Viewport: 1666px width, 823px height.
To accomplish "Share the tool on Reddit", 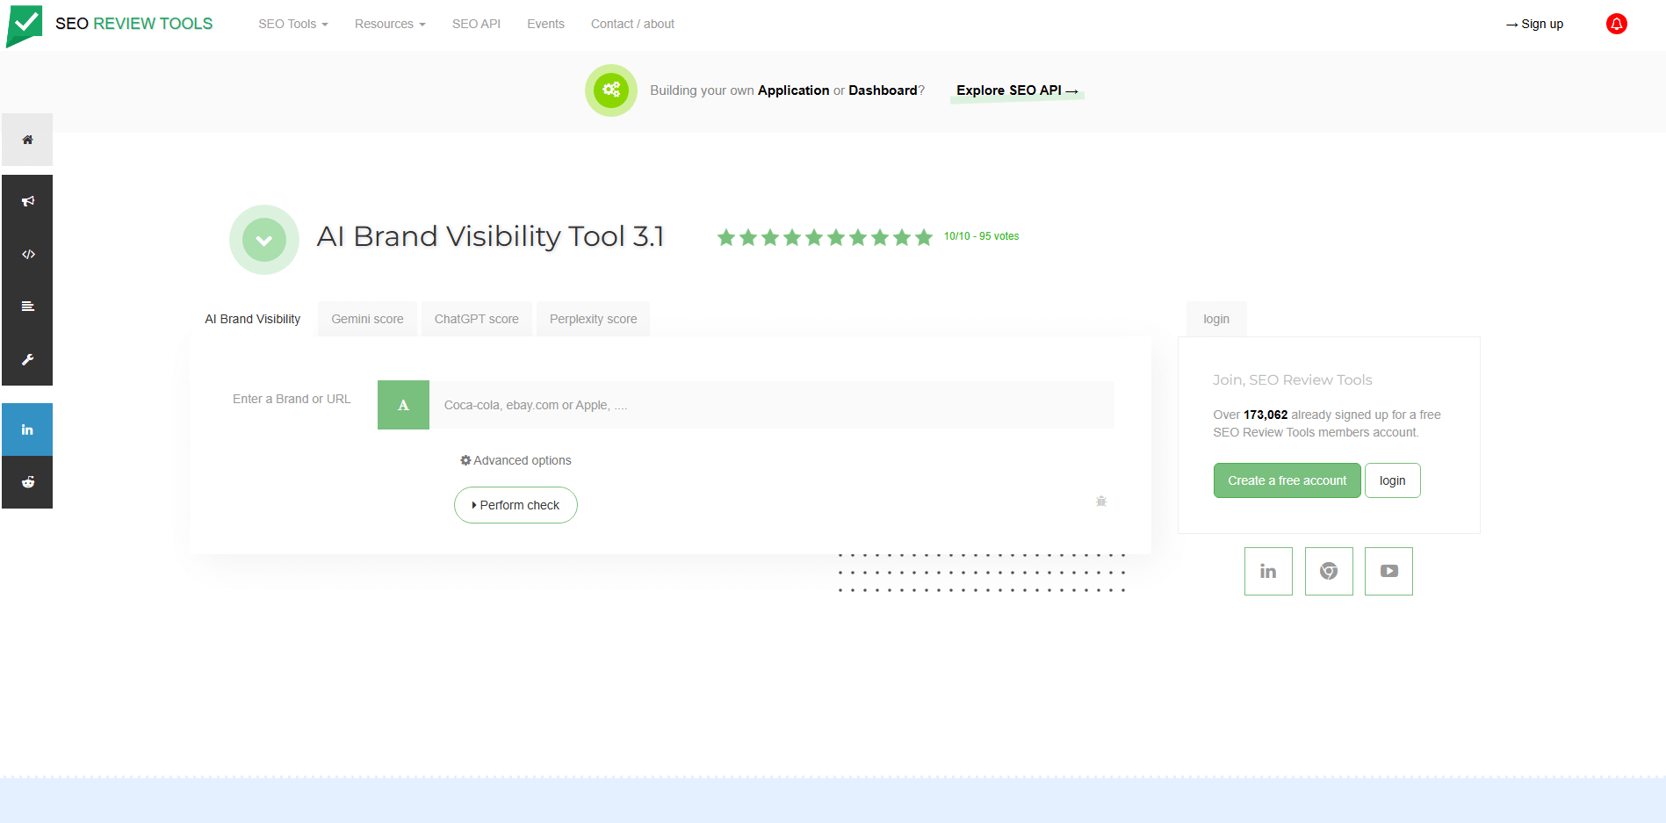I will [26, 481].
